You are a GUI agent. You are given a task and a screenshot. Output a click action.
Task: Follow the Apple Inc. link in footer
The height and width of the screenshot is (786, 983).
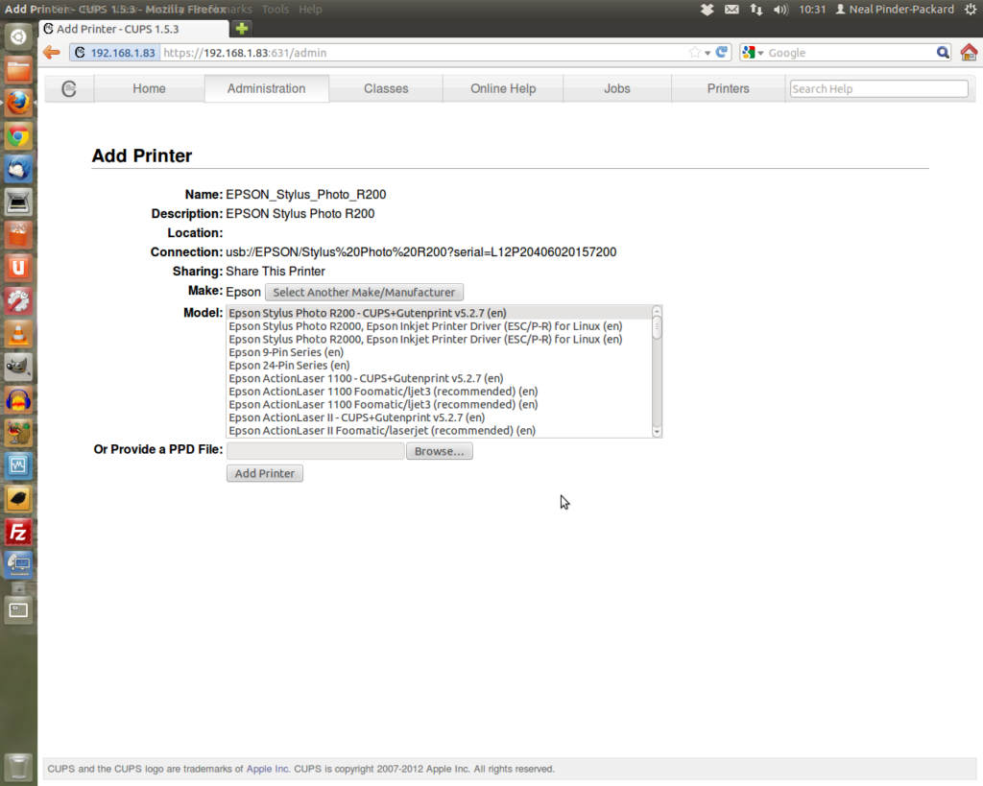tap(268, 769)
